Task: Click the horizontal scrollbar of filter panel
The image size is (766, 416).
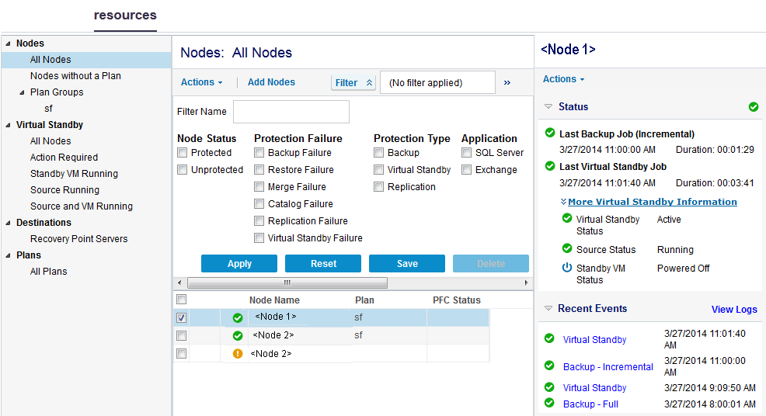Action: (x=287, y=283)
